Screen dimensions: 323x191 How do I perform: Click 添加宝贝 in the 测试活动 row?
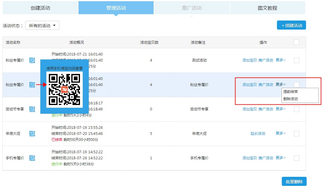click(249, 60)
